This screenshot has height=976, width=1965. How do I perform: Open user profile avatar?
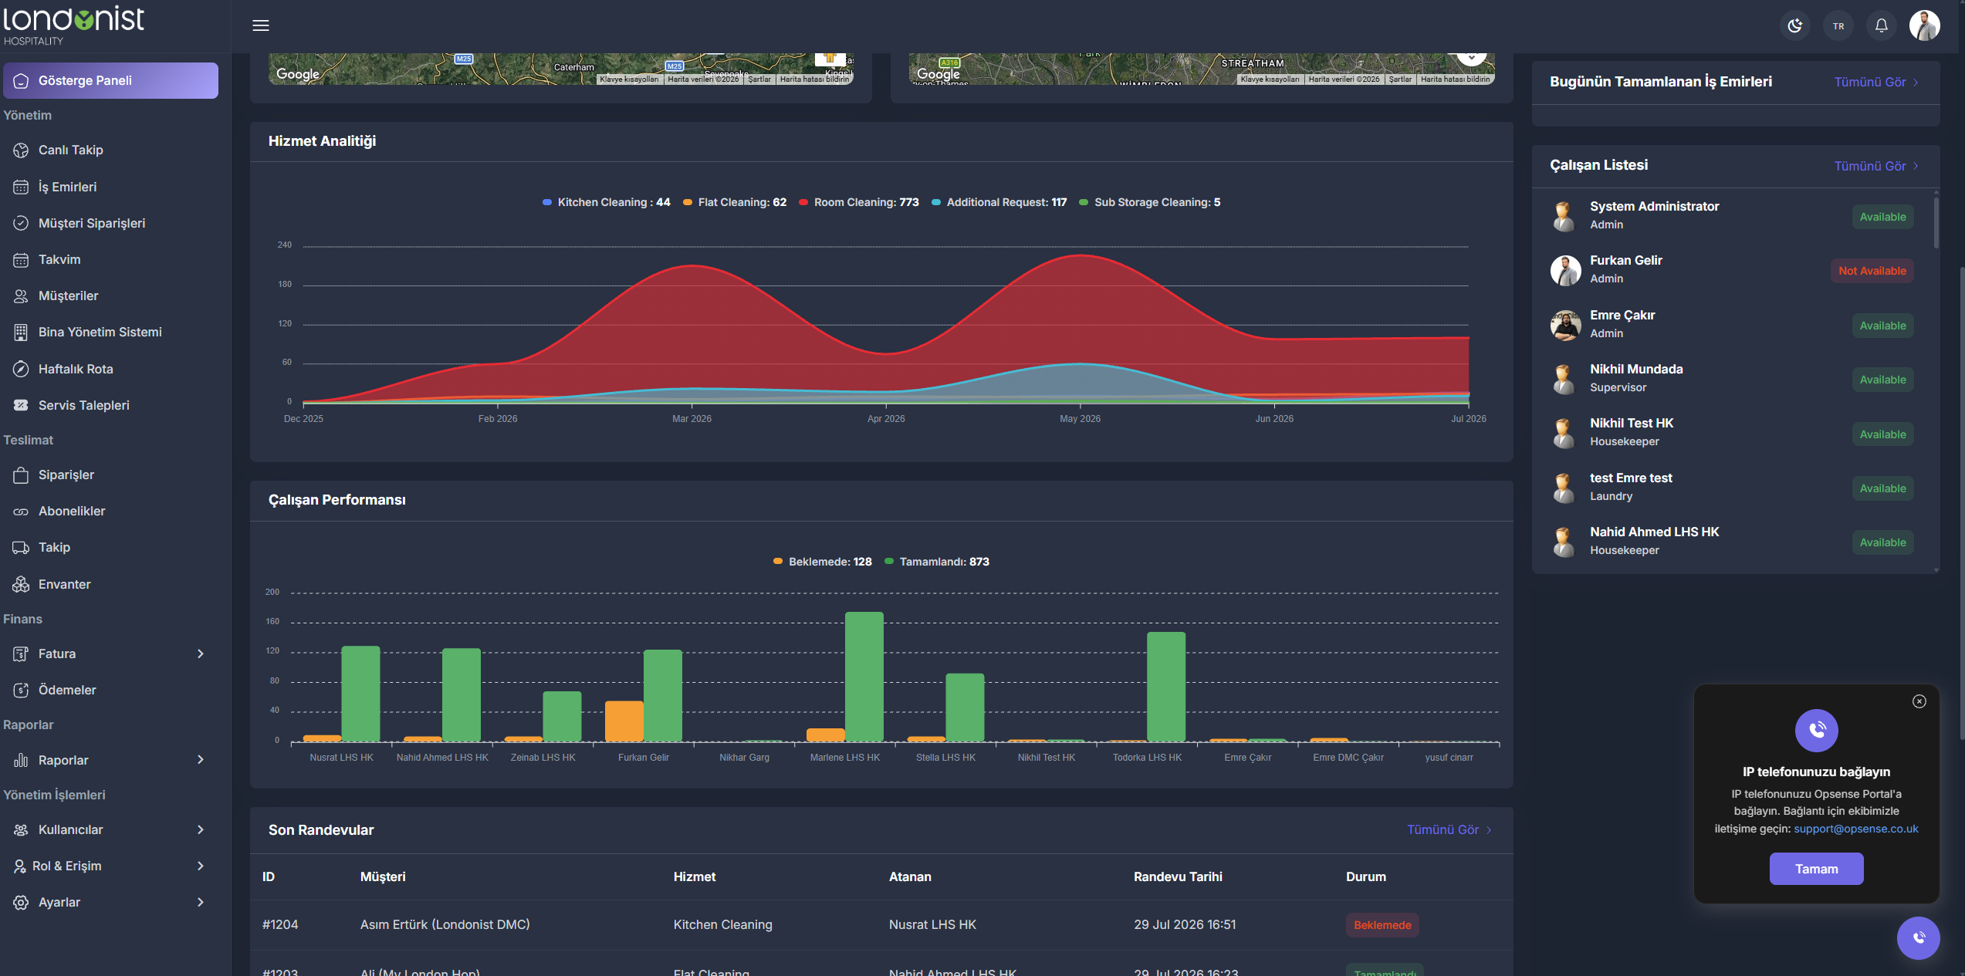(1925, 25)
